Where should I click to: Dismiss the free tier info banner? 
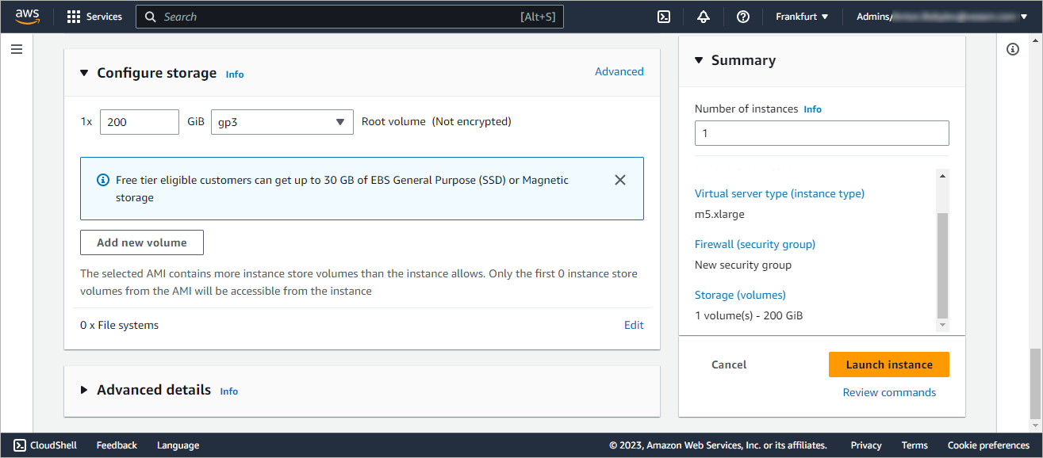(620, 180)
